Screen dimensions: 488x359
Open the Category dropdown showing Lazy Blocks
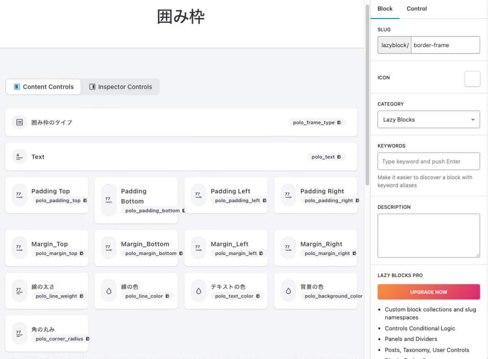pos(428,120)
